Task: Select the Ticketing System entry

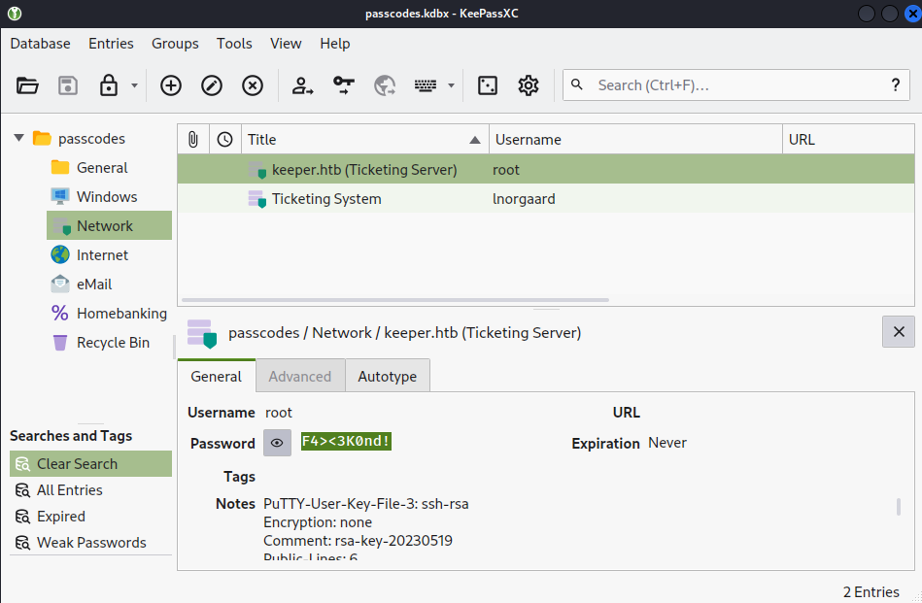Action: (546, 199)
